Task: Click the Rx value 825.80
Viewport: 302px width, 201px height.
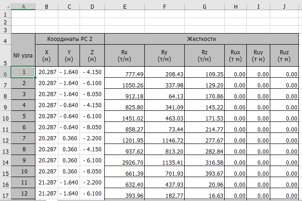Action: point(125,105)
